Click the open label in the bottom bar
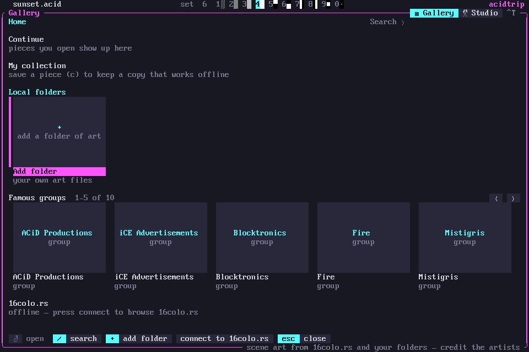This screenshot has height=352, width=529. coord(35,339)
